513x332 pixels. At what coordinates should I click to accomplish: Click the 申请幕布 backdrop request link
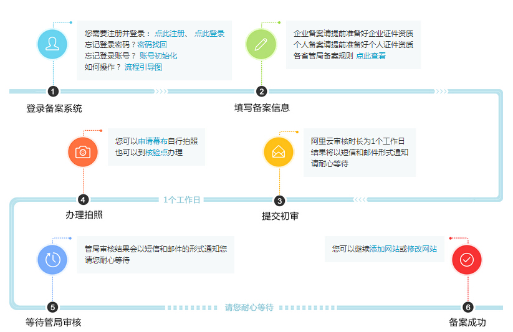coord(153,141)
